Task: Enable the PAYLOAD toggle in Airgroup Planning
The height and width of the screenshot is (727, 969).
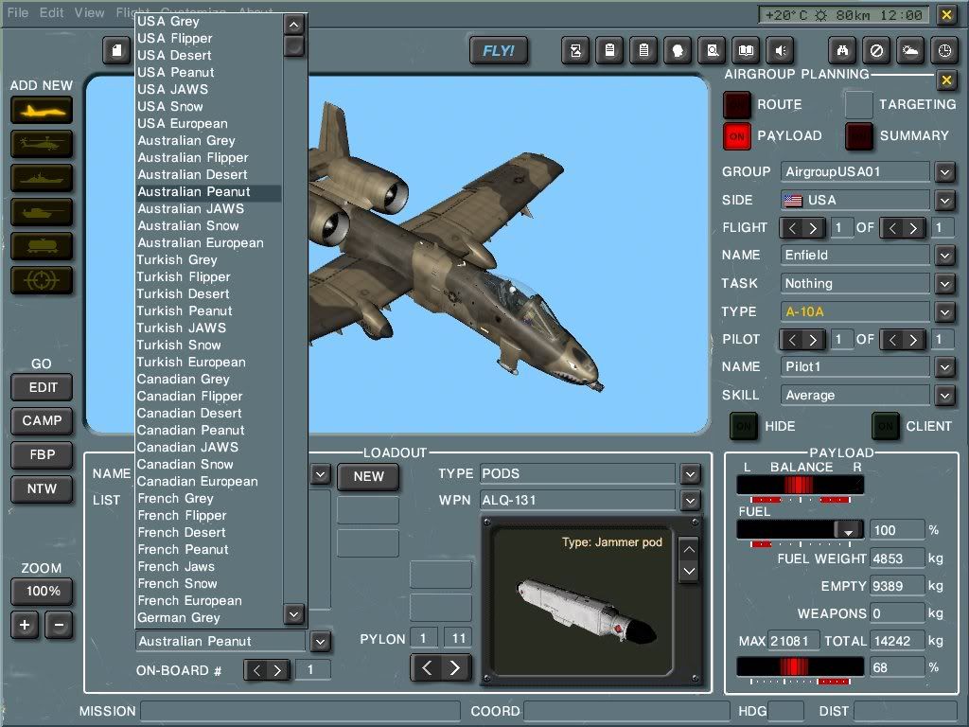Action: pyautogui.click(x=736, y=135)
